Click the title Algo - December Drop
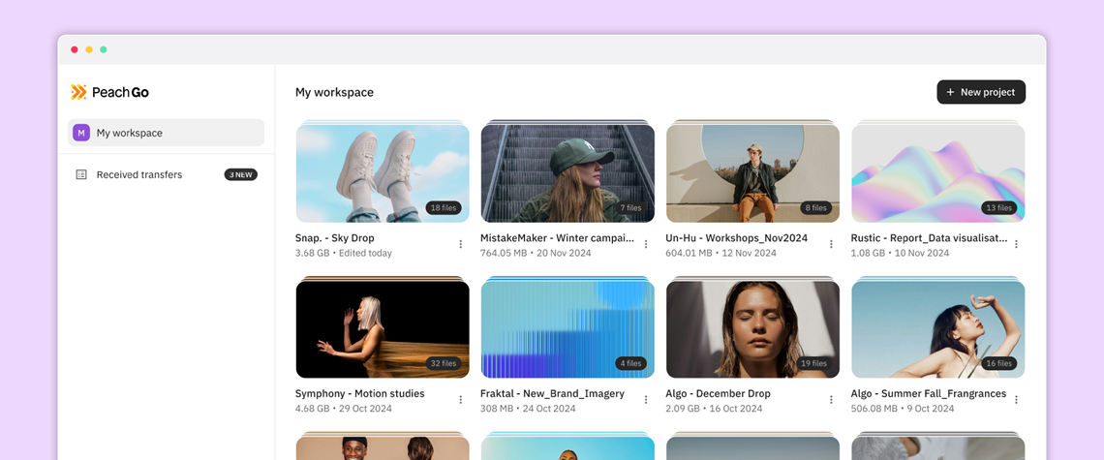1104x460 pixels. click(x=719, y=393)
